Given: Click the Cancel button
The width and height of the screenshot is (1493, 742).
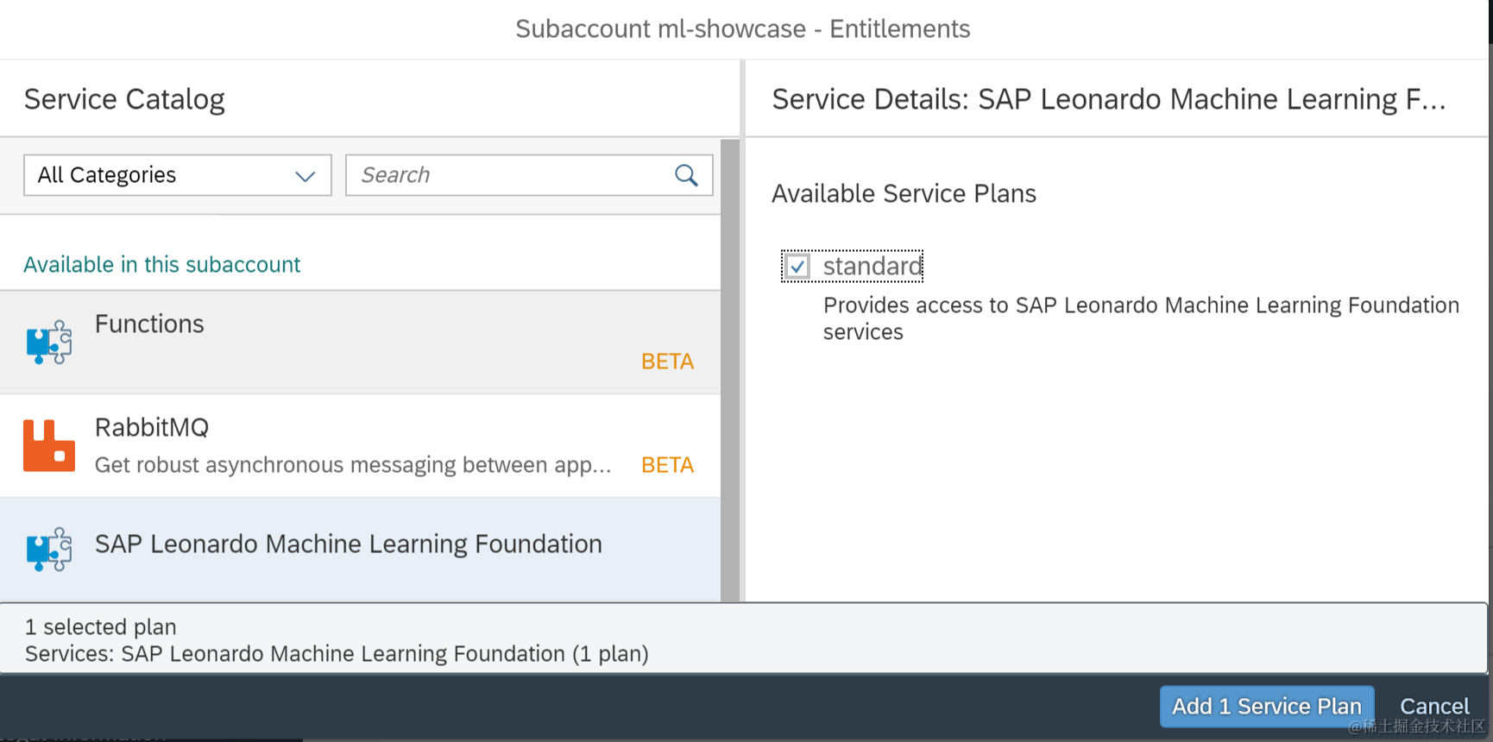Looking at the screenshot, I should 1433,706.
